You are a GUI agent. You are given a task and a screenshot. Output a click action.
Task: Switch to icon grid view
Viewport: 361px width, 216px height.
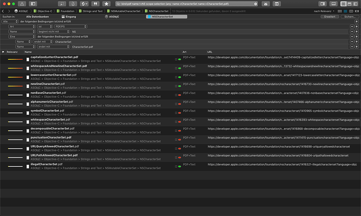(340, 11)
